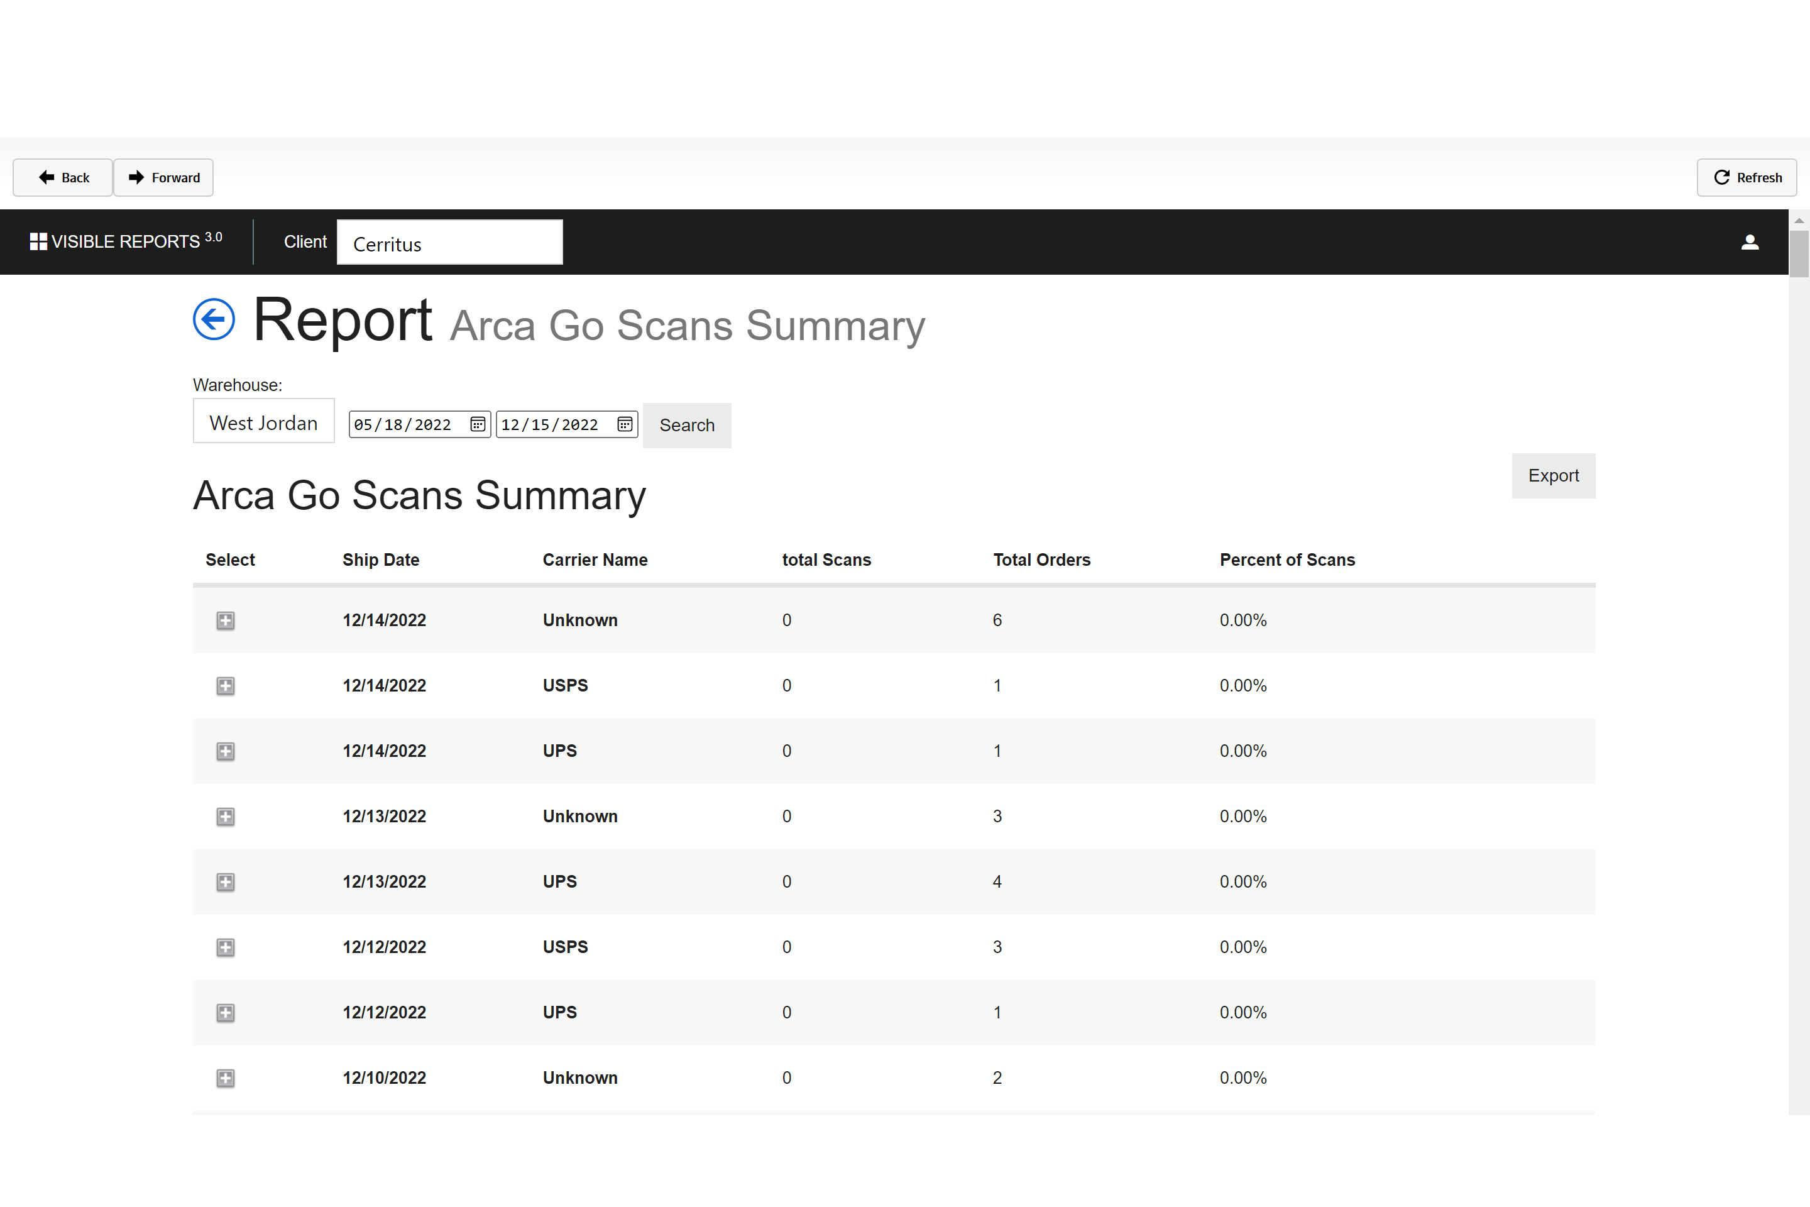Viewport: 1810px width, 1207px height.
Task: Click the Percent of Scans column header
Action: click(x=1288, y=559)
